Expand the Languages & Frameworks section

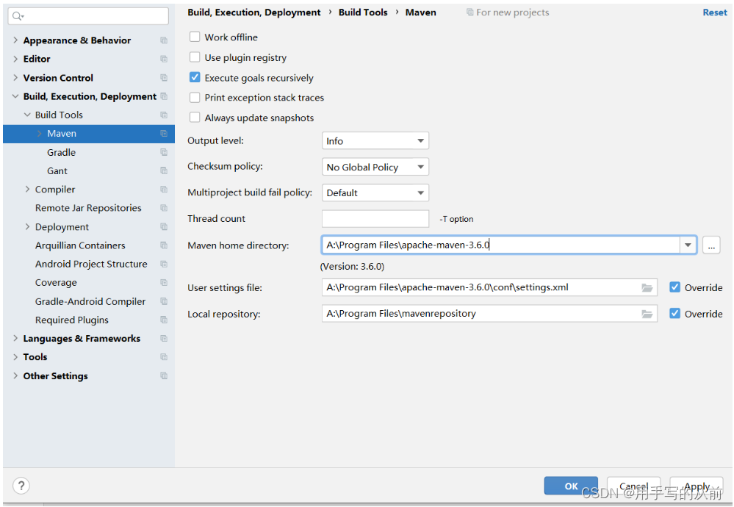click(15, 339)
